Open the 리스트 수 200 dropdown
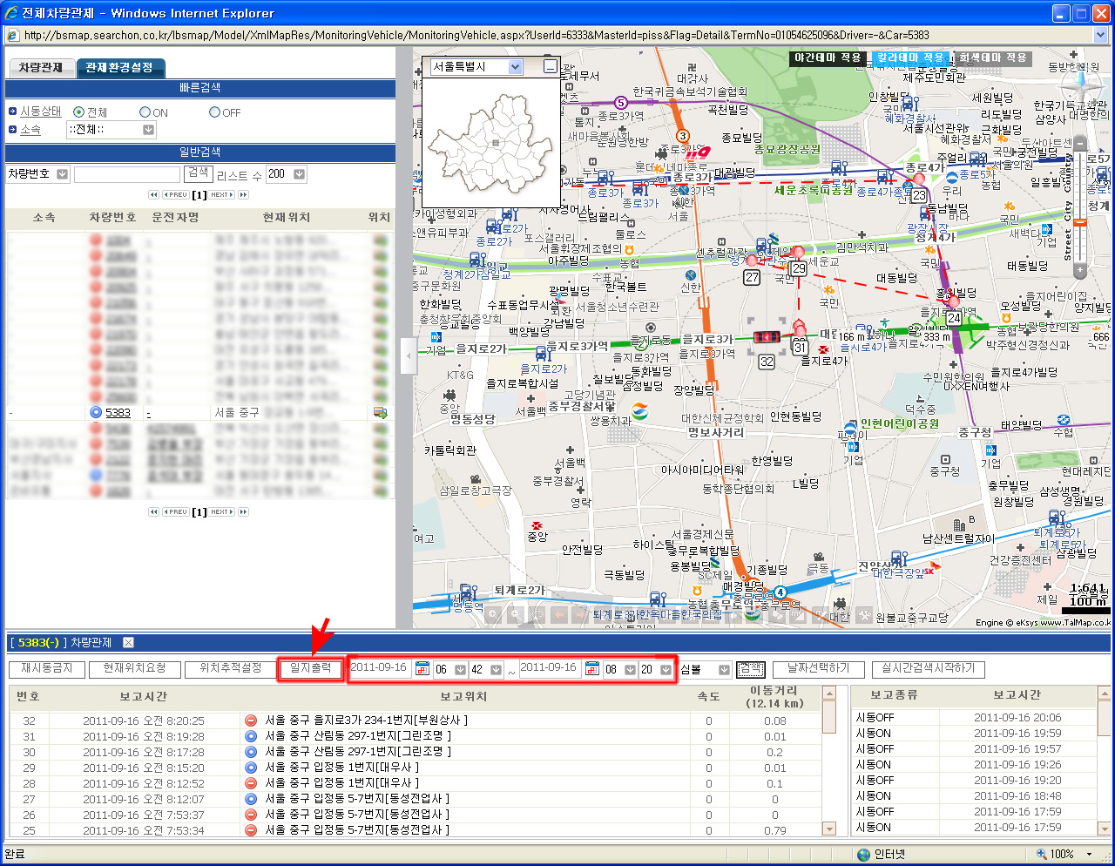 (x=299, y=174)
